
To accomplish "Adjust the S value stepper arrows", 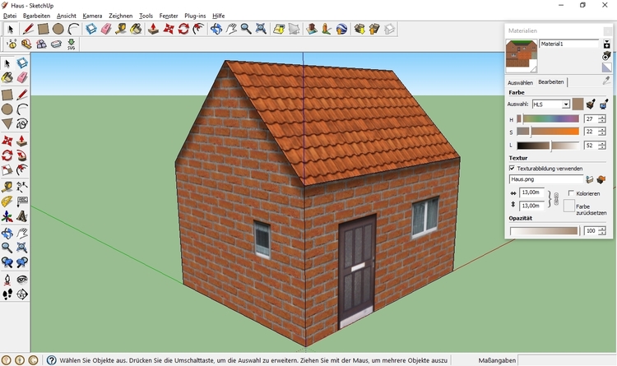I will coord(602,132).
